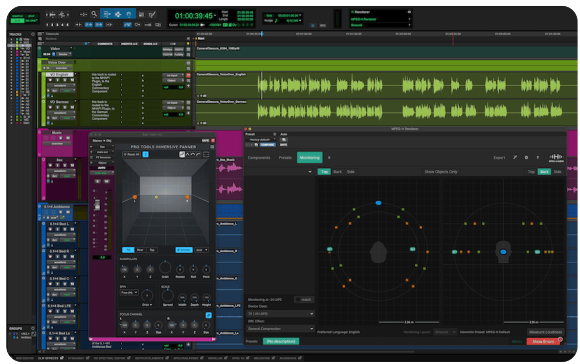Click the Spread knob under SCALE

coord(168,296)
